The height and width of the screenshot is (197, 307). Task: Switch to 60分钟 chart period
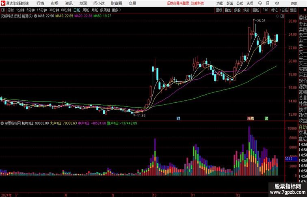66,10
